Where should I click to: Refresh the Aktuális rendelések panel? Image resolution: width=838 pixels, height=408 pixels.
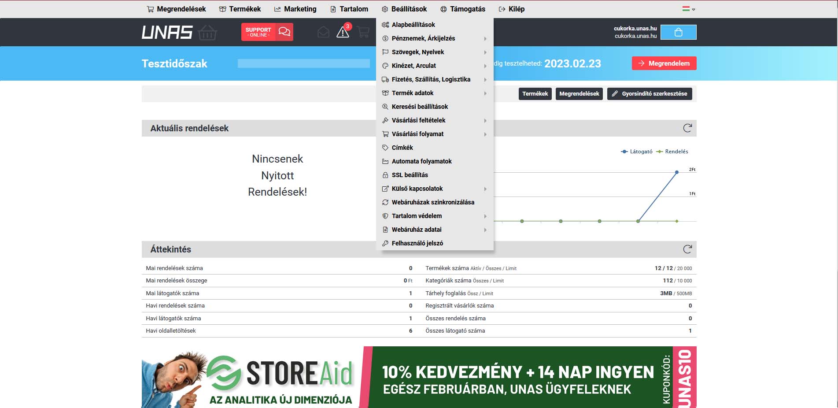coord(687,128)
